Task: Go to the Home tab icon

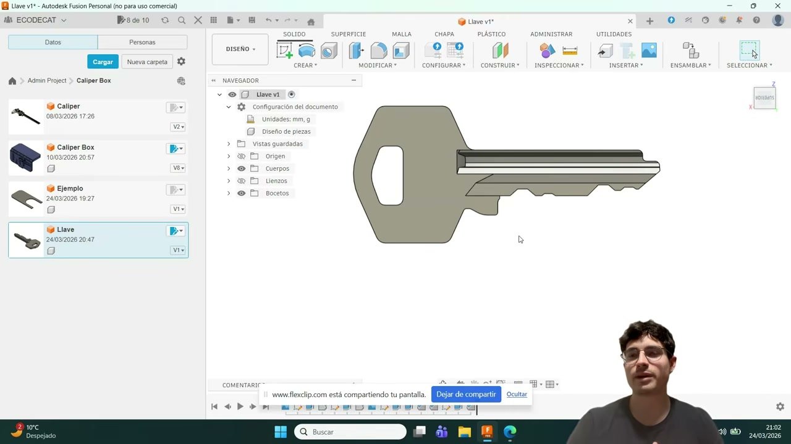Action: pyautogui.click(x=311, y=22)
